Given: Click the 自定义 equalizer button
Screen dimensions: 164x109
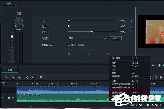Looking at the screenshot, I should pos(116,38).
